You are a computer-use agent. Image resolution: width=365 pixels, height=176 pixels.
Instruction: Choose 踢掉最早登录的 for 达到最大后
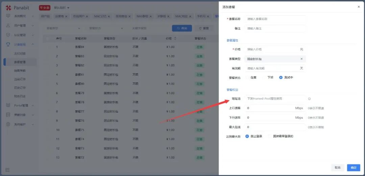pos(270,136)
